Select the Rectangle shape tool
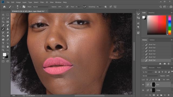This screenshot has width=173, height=97. (x=3, y=47)
